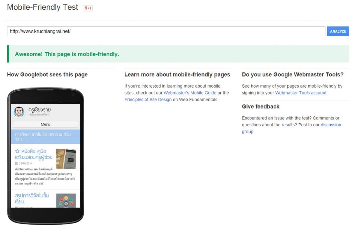
Task: Click the ANALYZE button
Action: point(338,31)
